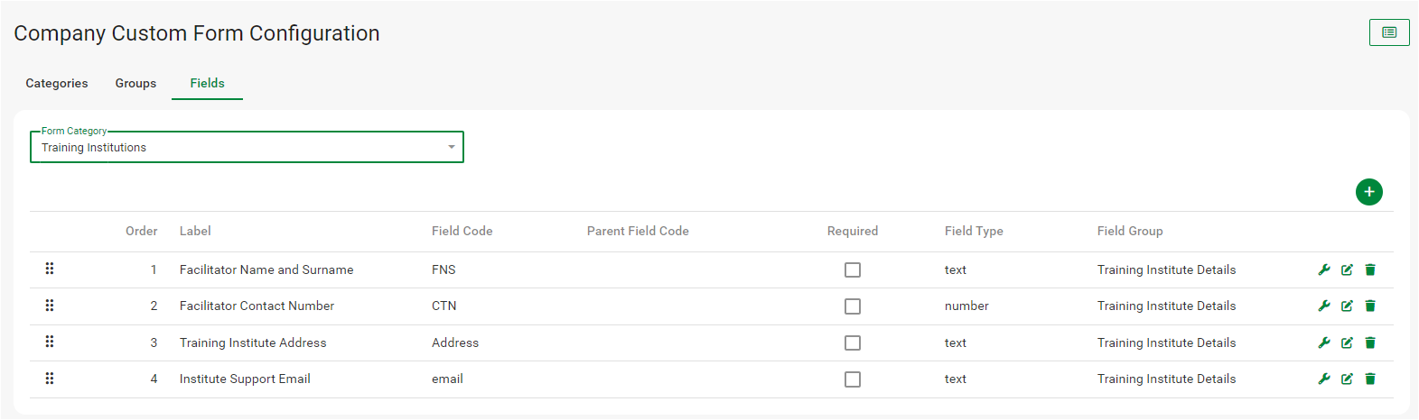Edit the Institute Support Email field
This screenshot has width=1419, height=420.
[1347, 379]
